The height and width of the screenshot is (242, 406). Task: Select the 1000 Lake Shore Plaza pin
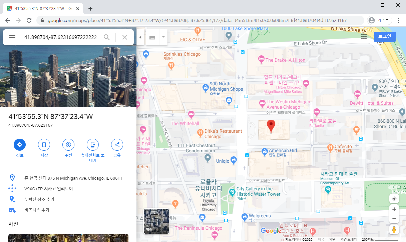[229, 35]
